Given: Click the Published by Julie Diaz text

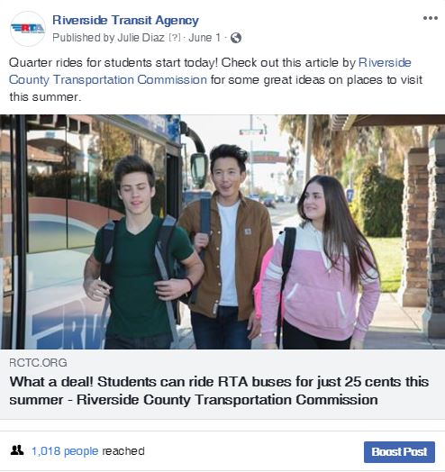Looking at the screenshot, I should click(x=108, y=38).
